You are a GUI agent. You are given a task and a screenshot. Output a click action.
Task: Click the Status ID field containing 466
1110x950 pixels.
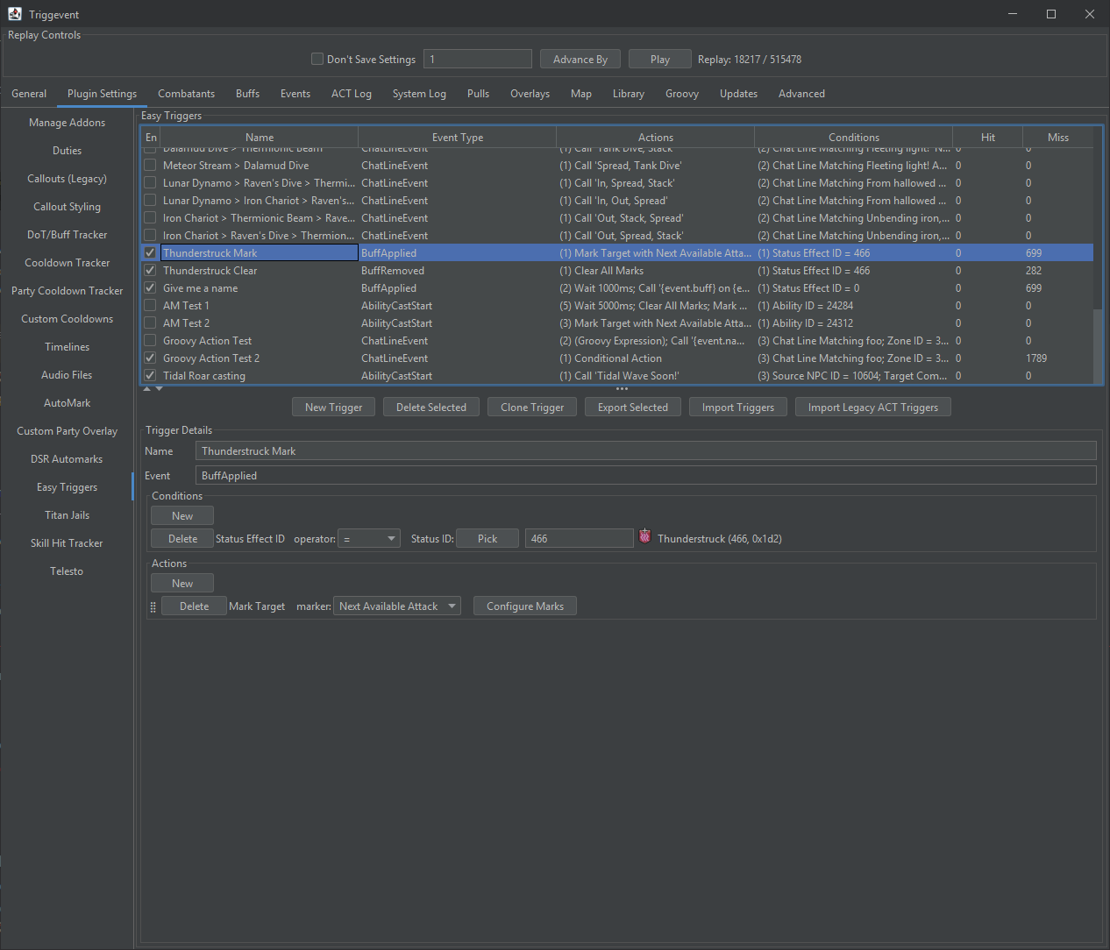[580, 539]
